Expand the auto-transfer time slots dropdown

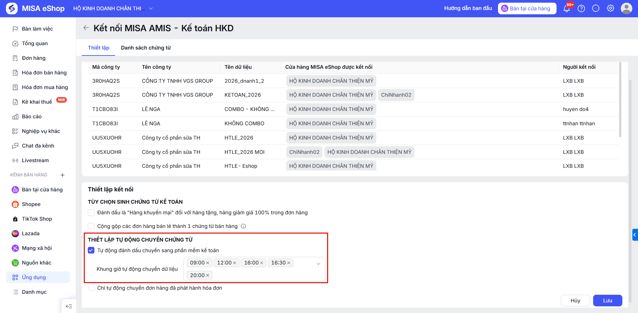tap(318, 263)
